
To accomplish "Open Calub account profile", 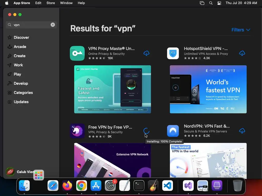I will [x=20, y=172].
